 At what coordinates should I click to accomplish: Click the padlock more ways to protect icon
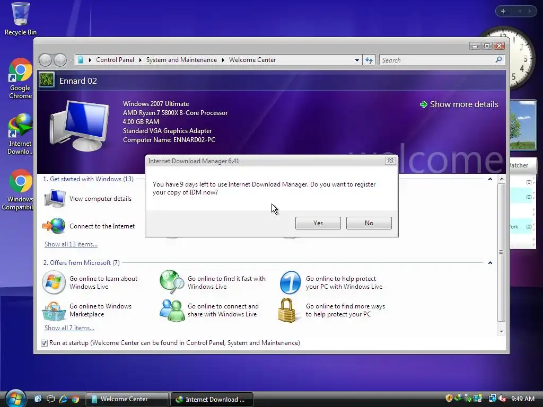[x=287, y=311]
